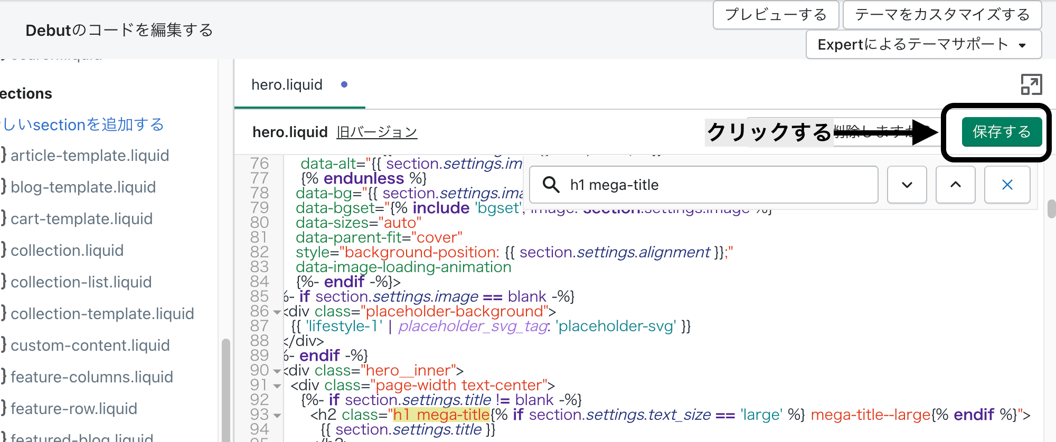The width and height of the screenshot is (1056, 442).
Task: Open cart-template.liquid file
Action: (x=81, y=219)
